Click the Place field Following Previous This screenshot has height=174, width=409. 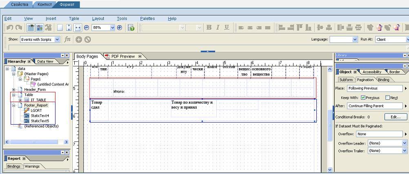click(375, 89)
